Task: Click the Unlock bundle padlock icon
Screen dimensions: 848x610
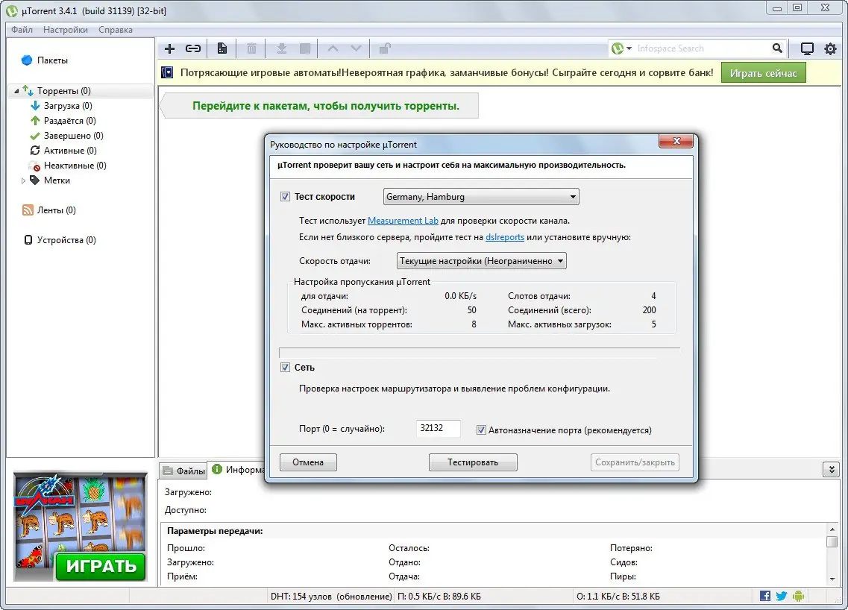Action: point(385,48)
